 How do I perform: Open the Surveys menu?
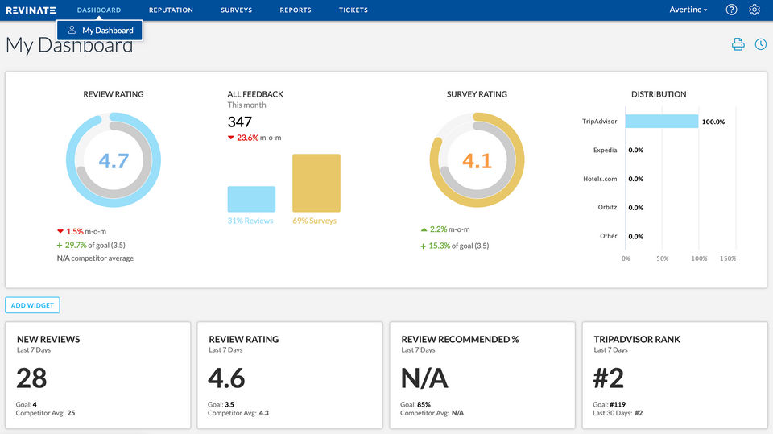click(x=236, y=10)
